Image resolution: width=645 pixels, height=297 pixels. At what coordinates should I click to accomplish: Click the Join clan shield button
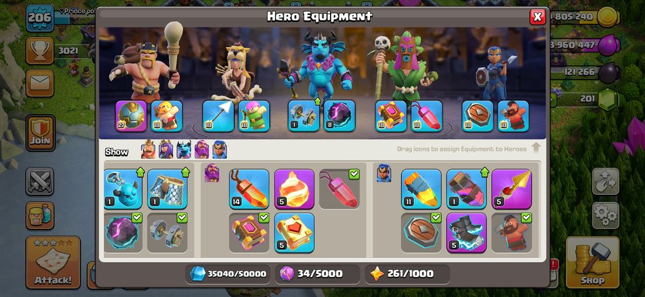pos(40,133)
